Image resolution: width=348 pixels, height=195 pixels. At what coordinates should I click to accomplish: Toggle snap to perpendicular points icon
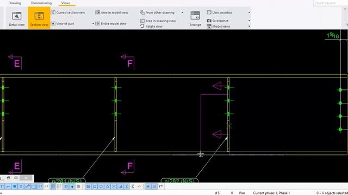[120, 186]
